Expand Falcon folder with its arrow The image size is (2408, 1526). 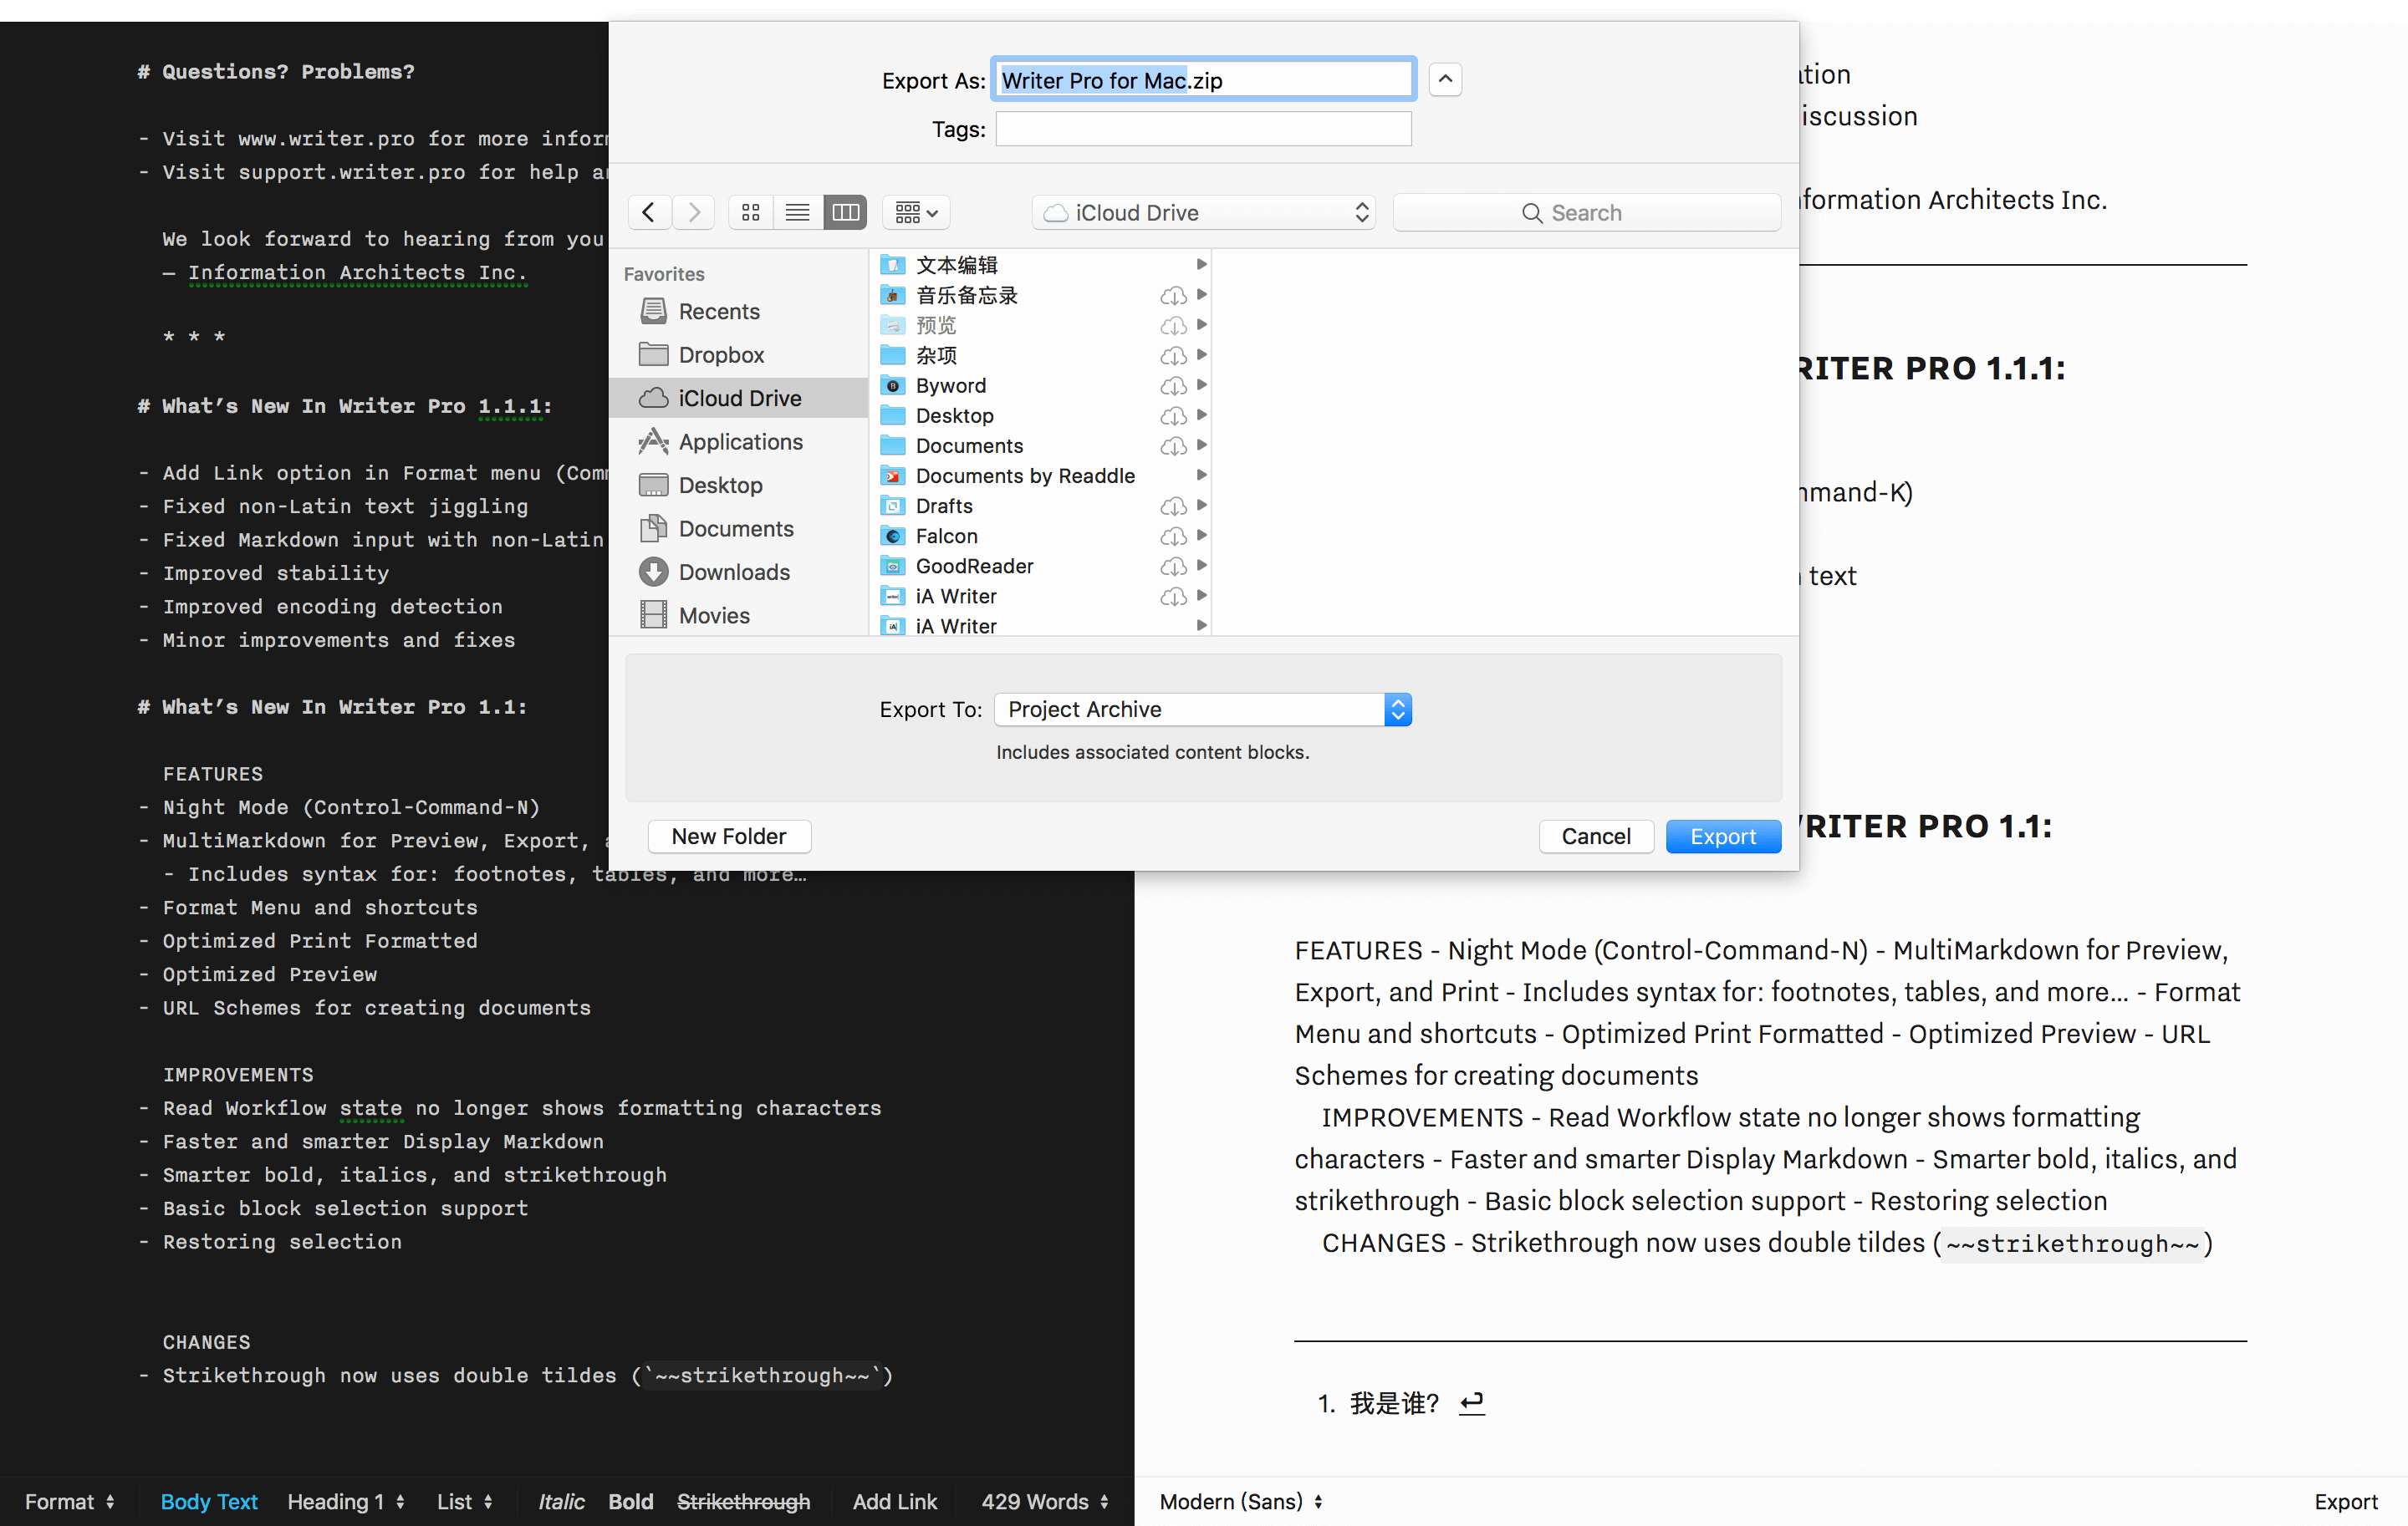[1202, 536]
